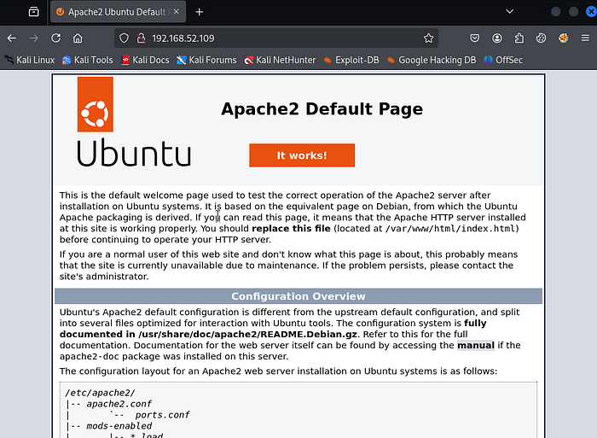597x438 pixels.
Task: Open the Kali Docs bookmark
Action: [146, 61]
